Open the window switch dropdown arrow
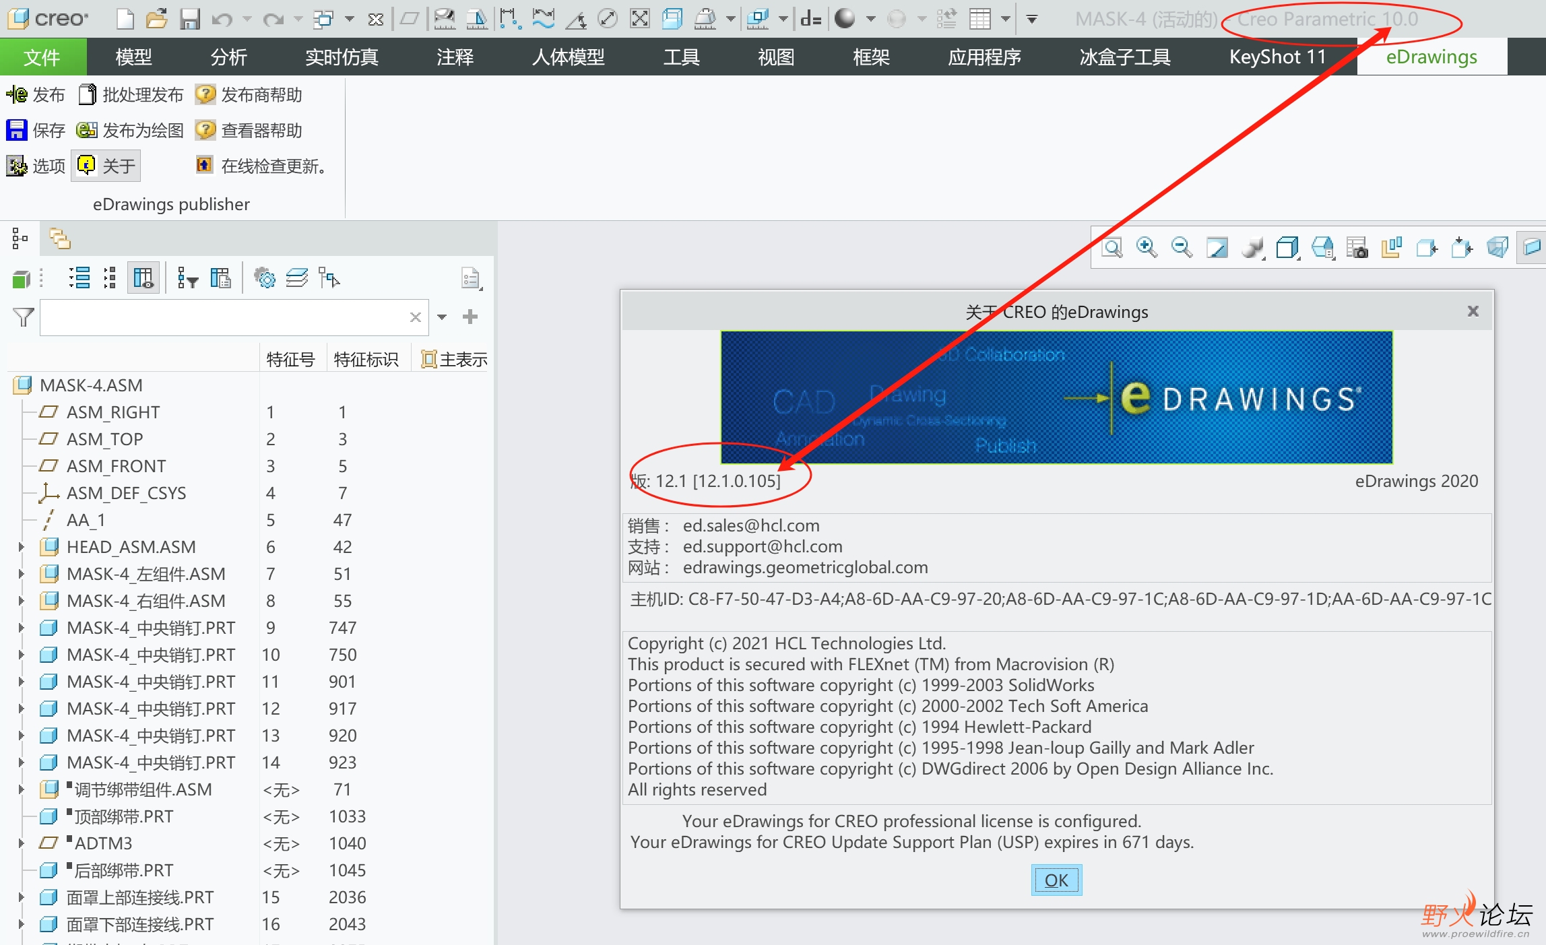 coord(349,20)
